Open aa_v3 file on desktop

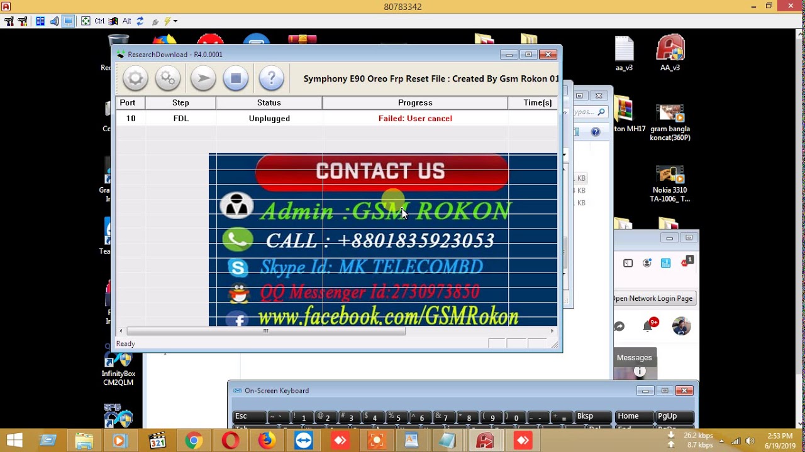[624, 53]
